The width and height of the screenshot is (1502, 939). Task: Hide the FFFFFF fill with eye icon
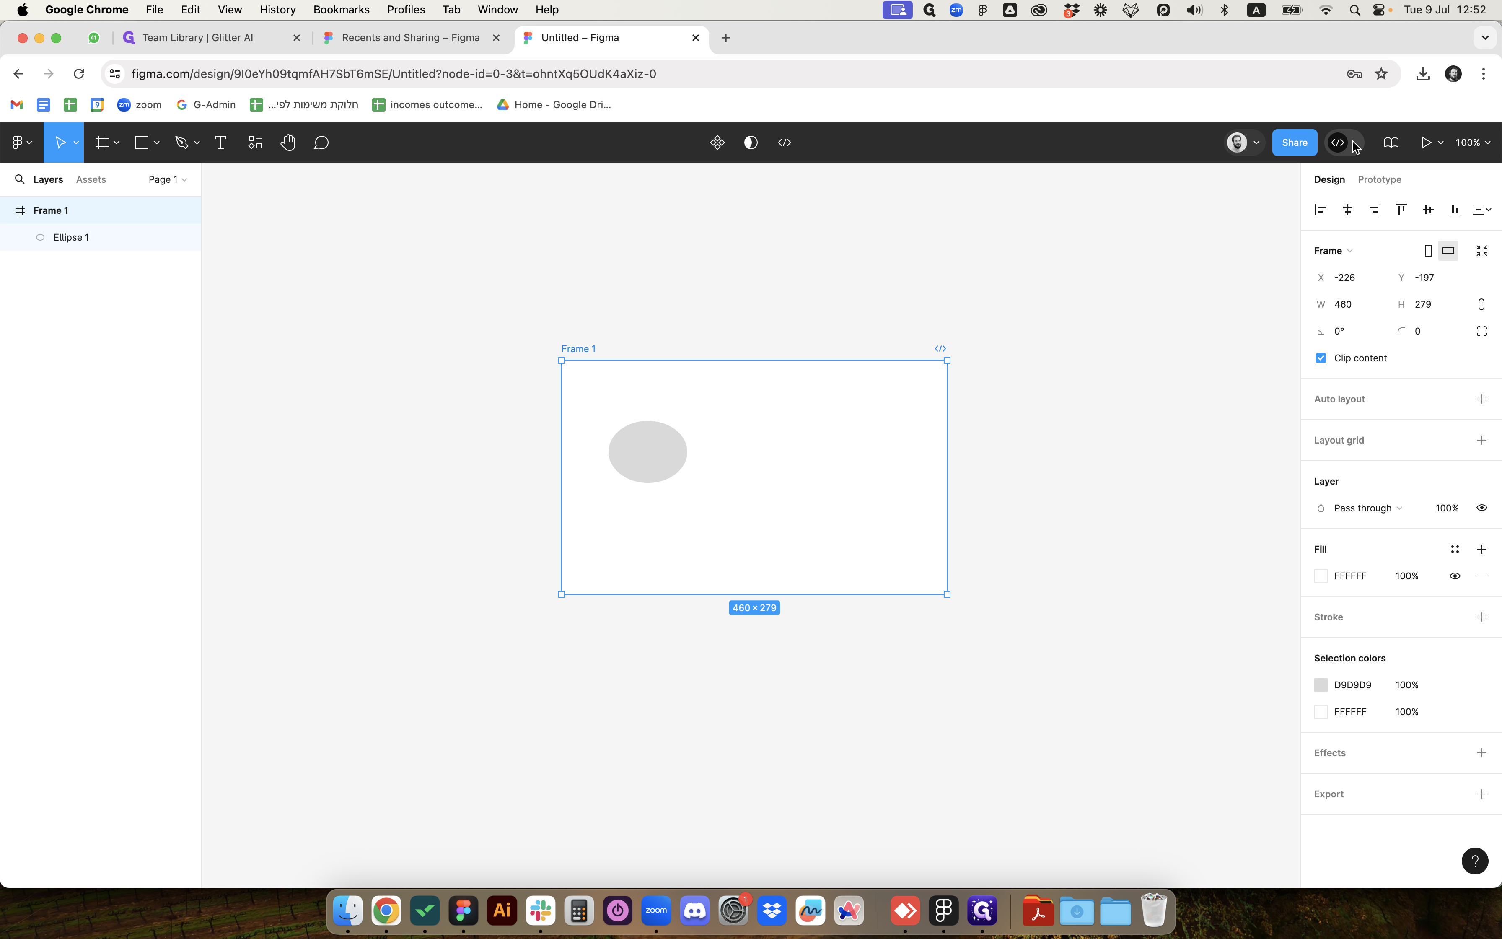point(1454,576)
